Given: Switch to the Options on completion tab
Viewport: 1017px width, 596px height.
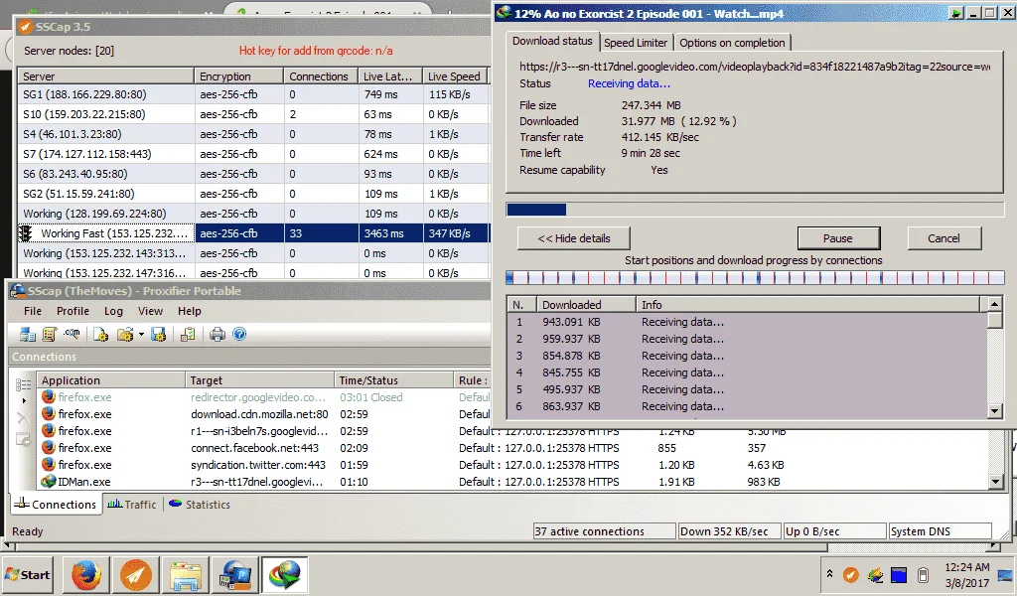Looking at the screenshot, I should pyautogui.click(x=732, y=42).
